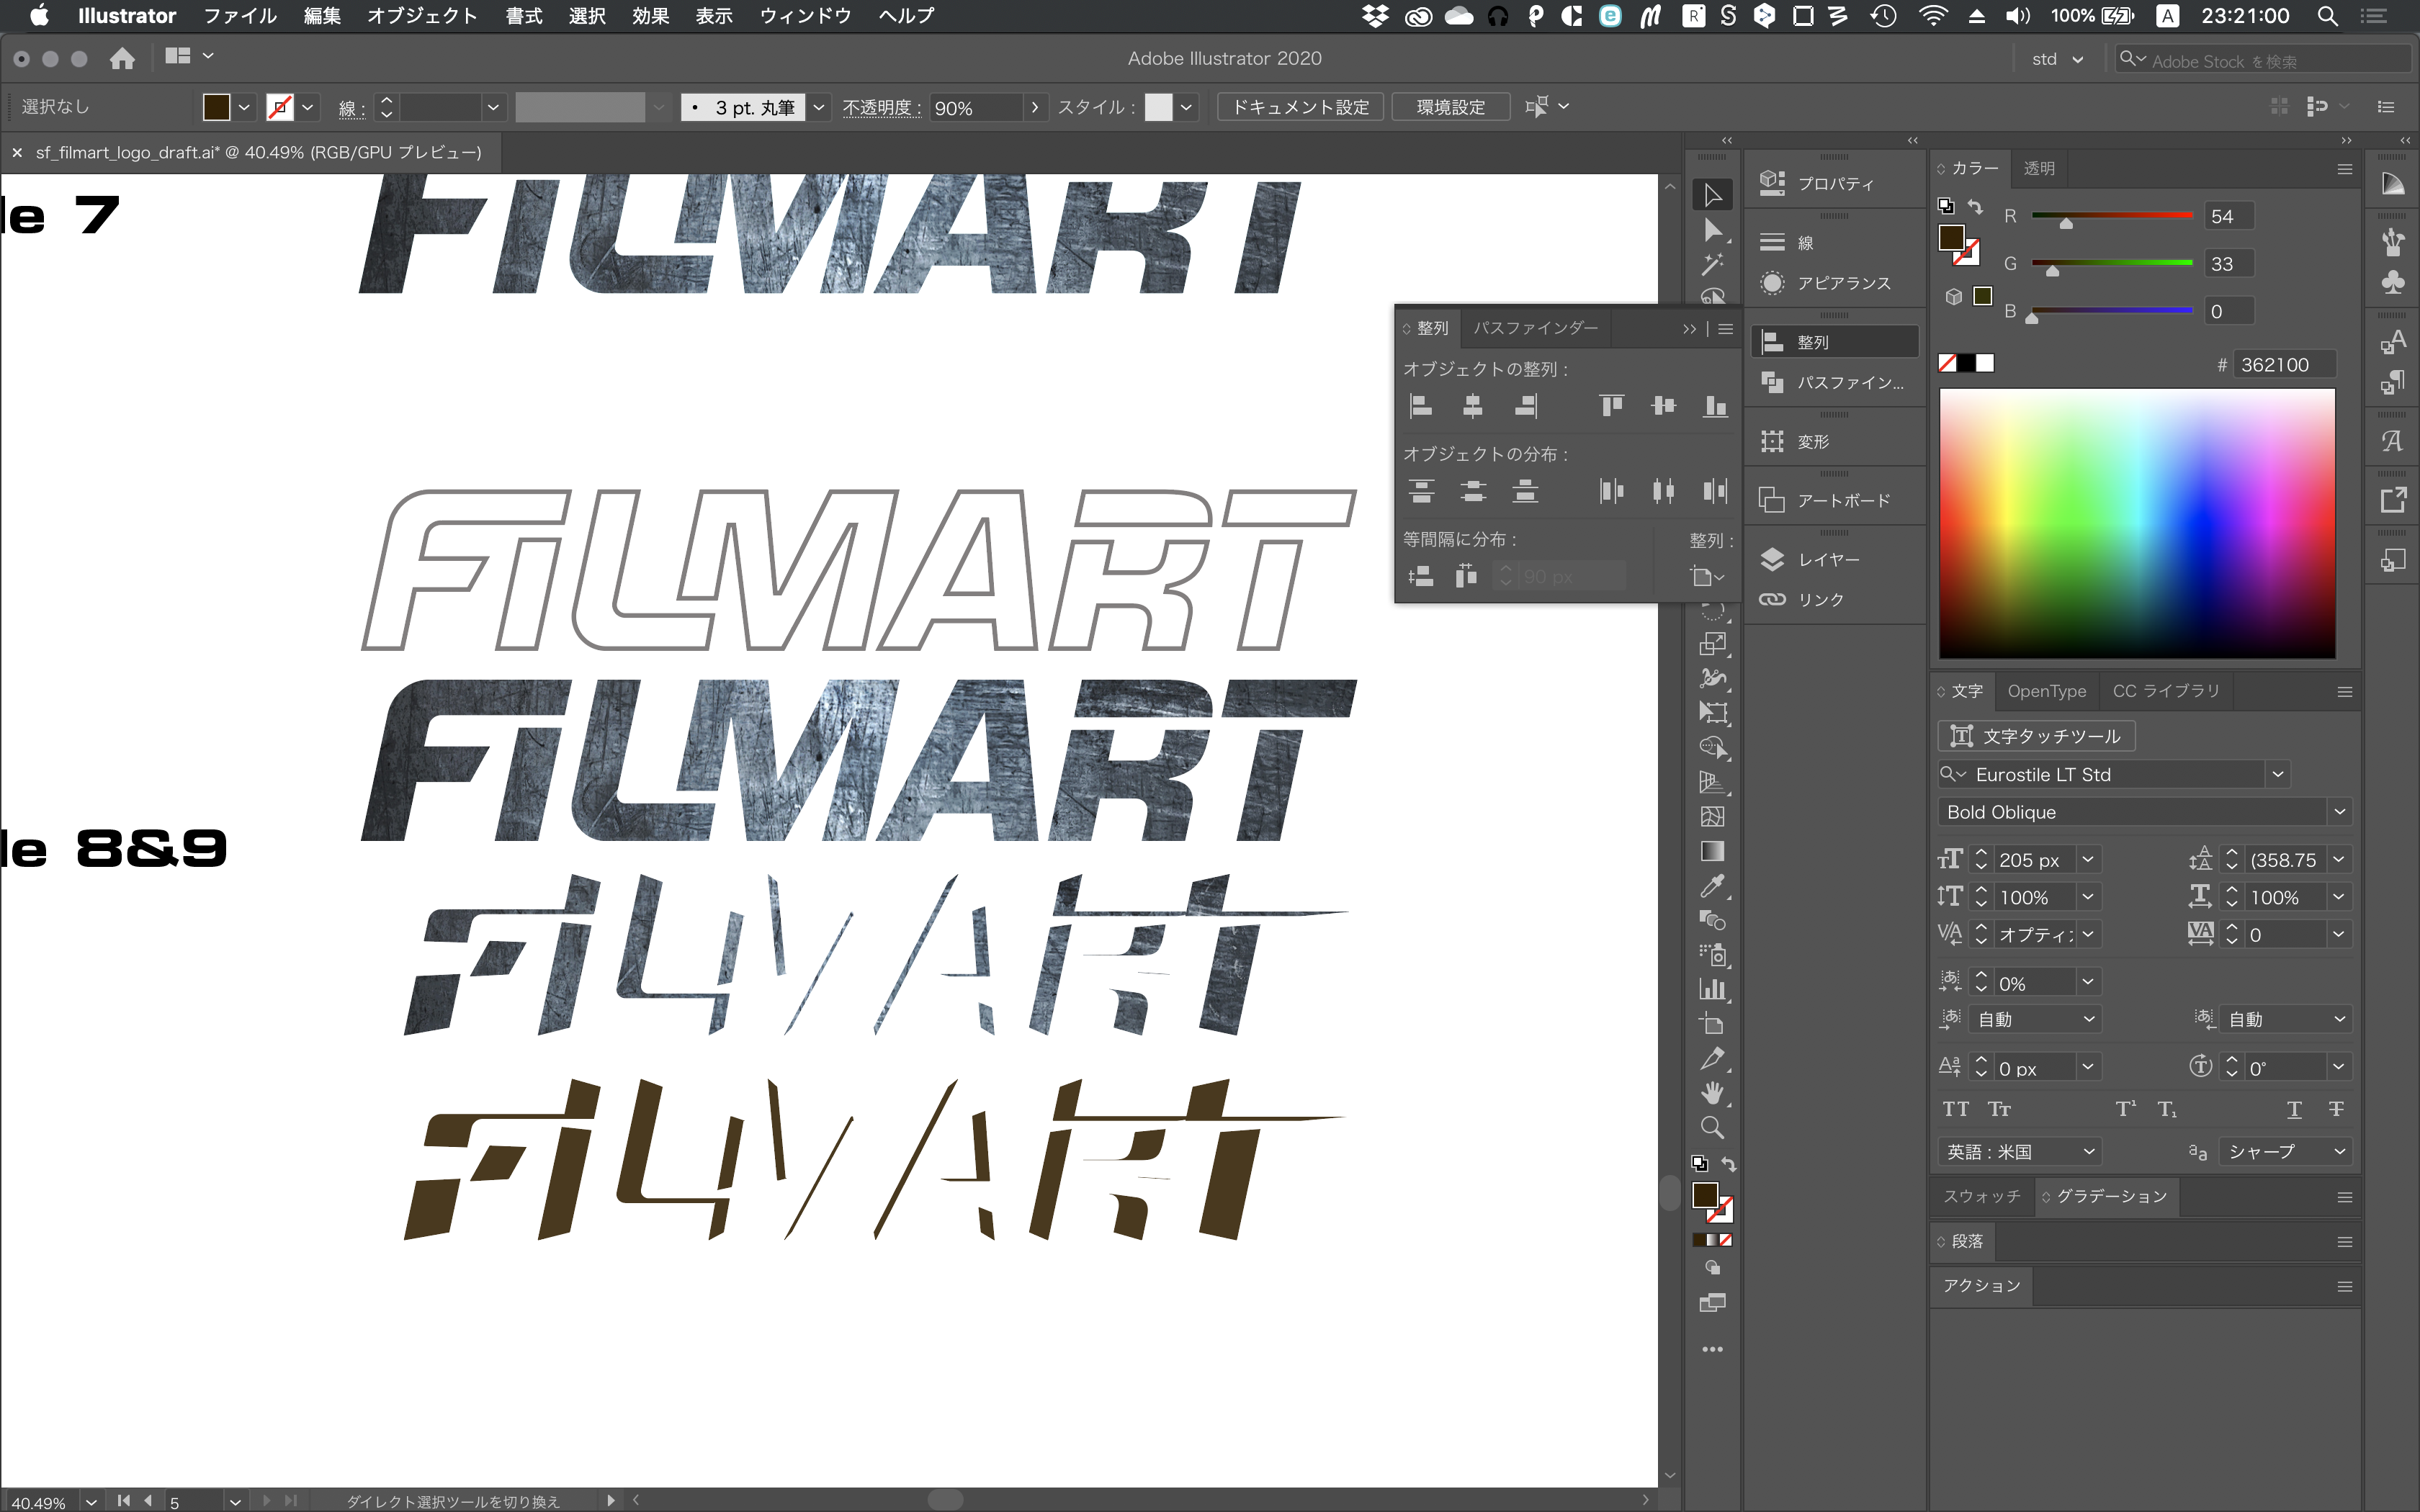
Task: Open the シャープ anti-aliasing dropdown
Action: [2285, 1152]
